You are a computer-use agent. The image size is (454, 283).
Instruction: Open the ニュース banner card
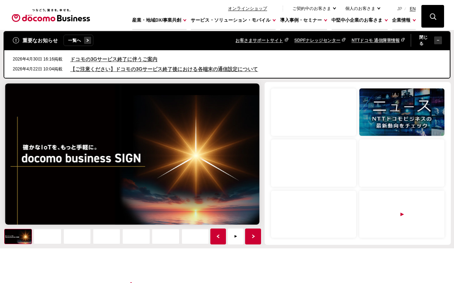coord(402,112)
